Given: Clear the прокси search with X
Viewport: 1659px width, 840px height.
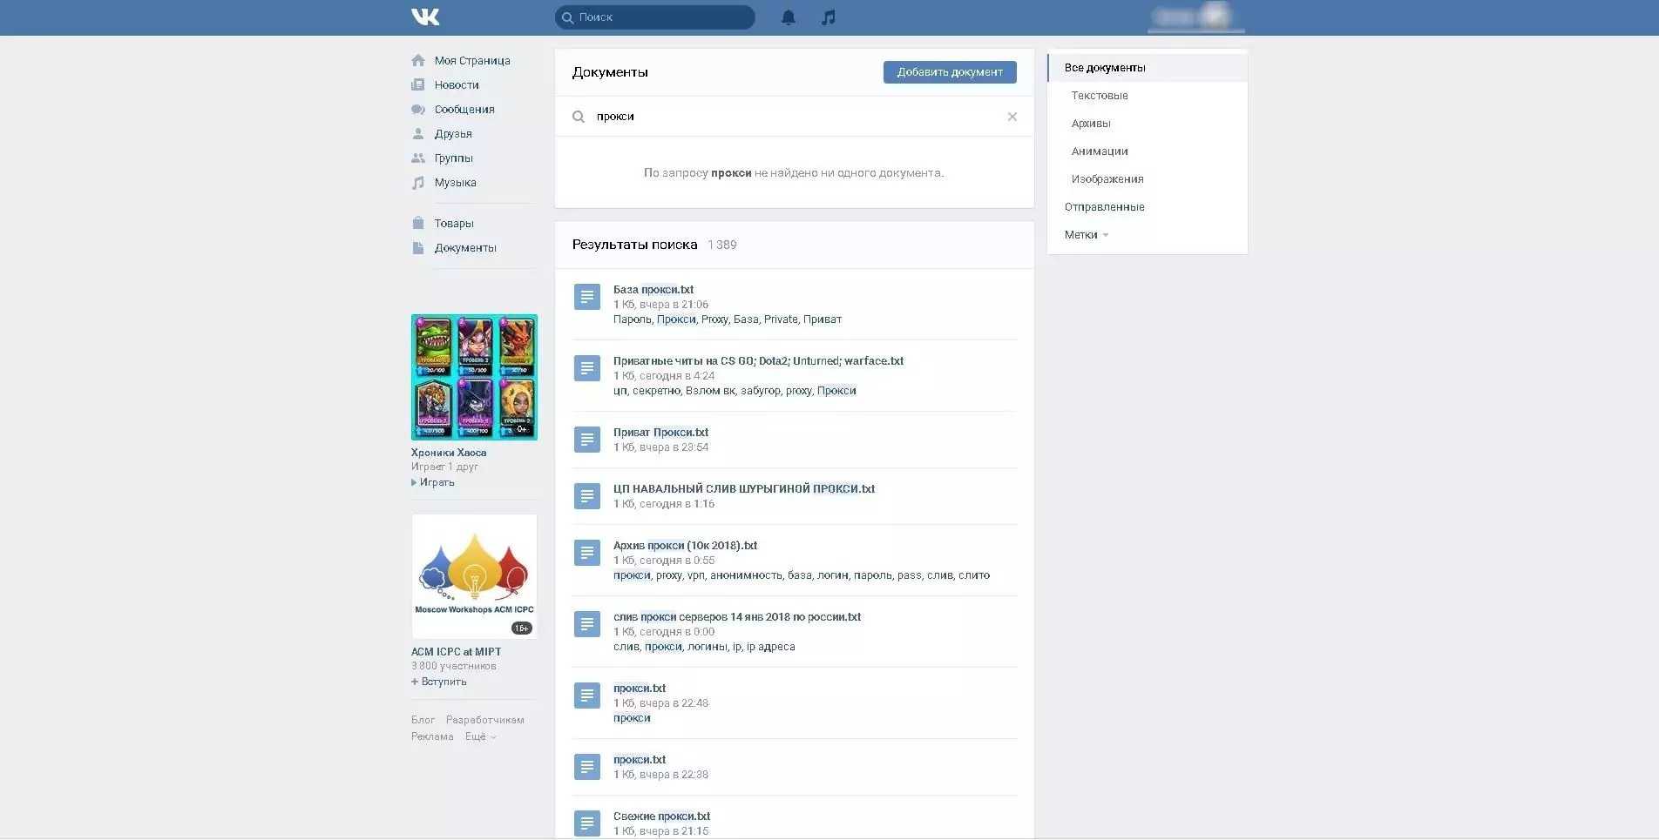Looking at the screenshot, I should [1012, 117].
